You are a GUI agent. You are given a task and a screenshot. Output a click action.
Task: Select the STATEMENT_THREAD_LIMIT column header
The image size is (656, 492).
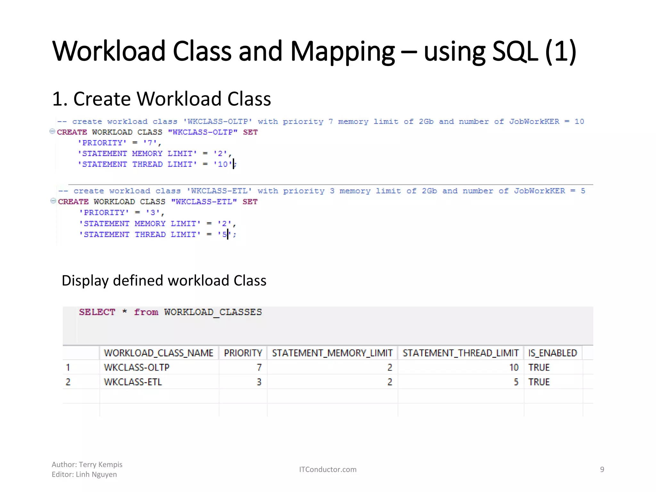461,353
